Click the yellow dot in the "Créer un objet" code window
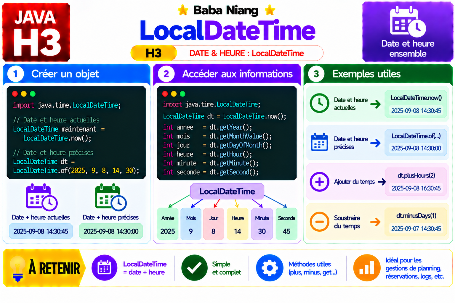 [x=24, y=94]
